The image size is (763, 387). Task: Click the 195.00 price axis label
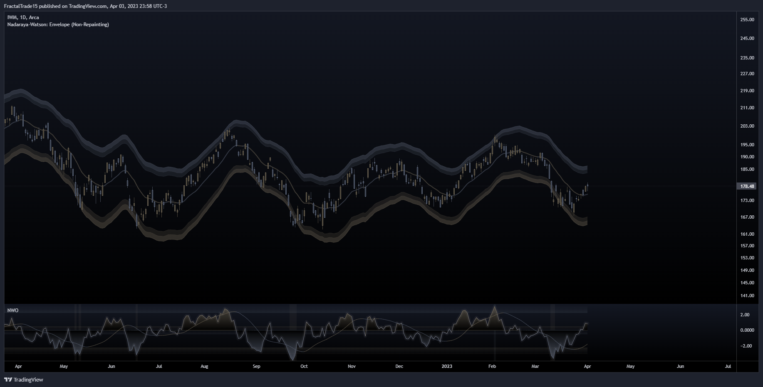tap(747, 145)
